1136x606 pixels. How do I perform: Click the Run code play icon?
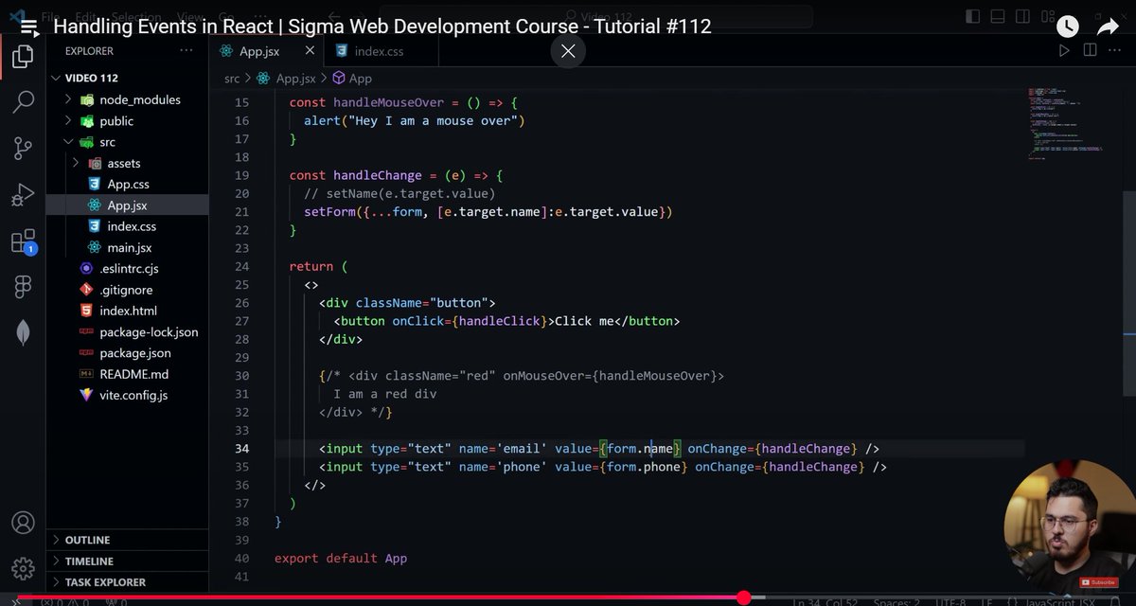point(1065,51)
